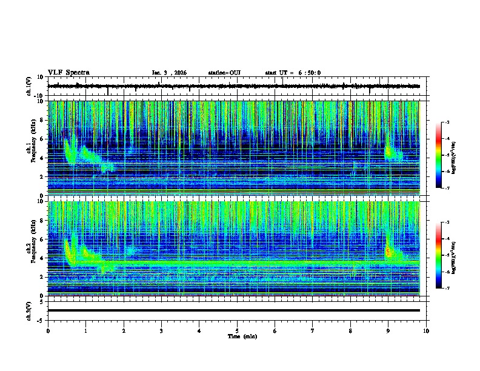Click the log(PSD) label beside ch.2 color bar
Screen dimensions: 480x371
point(453,258)
